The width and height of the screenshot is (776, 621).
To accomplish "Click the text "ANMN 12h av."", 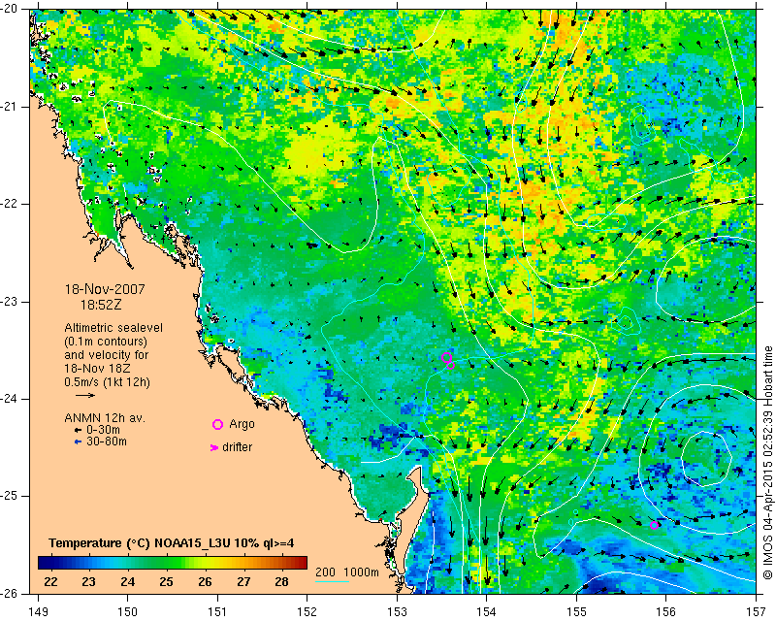I will (x=105, y=418).
